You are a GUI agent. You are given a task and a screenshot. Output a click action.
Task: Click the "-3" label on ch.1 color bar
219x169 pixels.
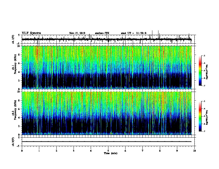(204, 56)
